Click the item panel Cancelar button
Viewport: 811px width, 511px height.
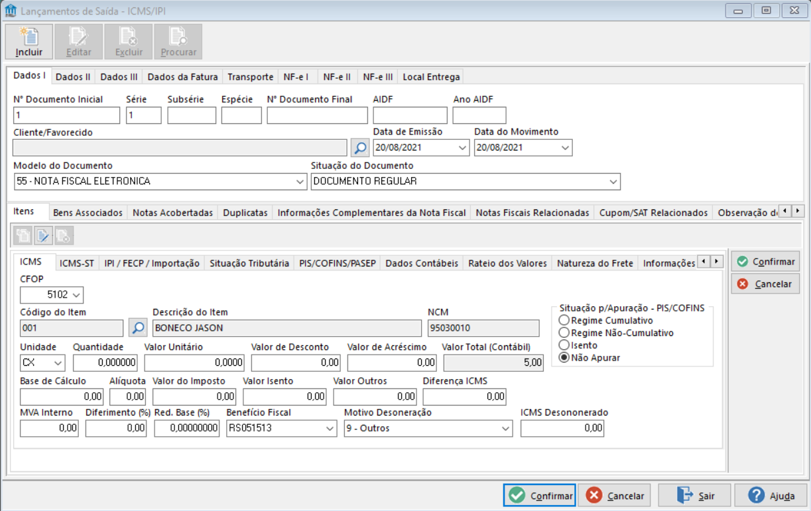click(765, 284)
